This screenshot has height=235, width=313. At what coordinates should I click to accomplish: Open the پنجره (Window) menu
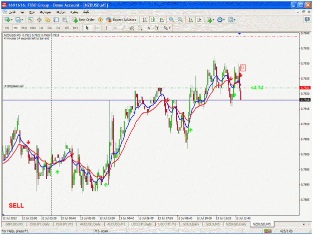(x=74, y=12)
